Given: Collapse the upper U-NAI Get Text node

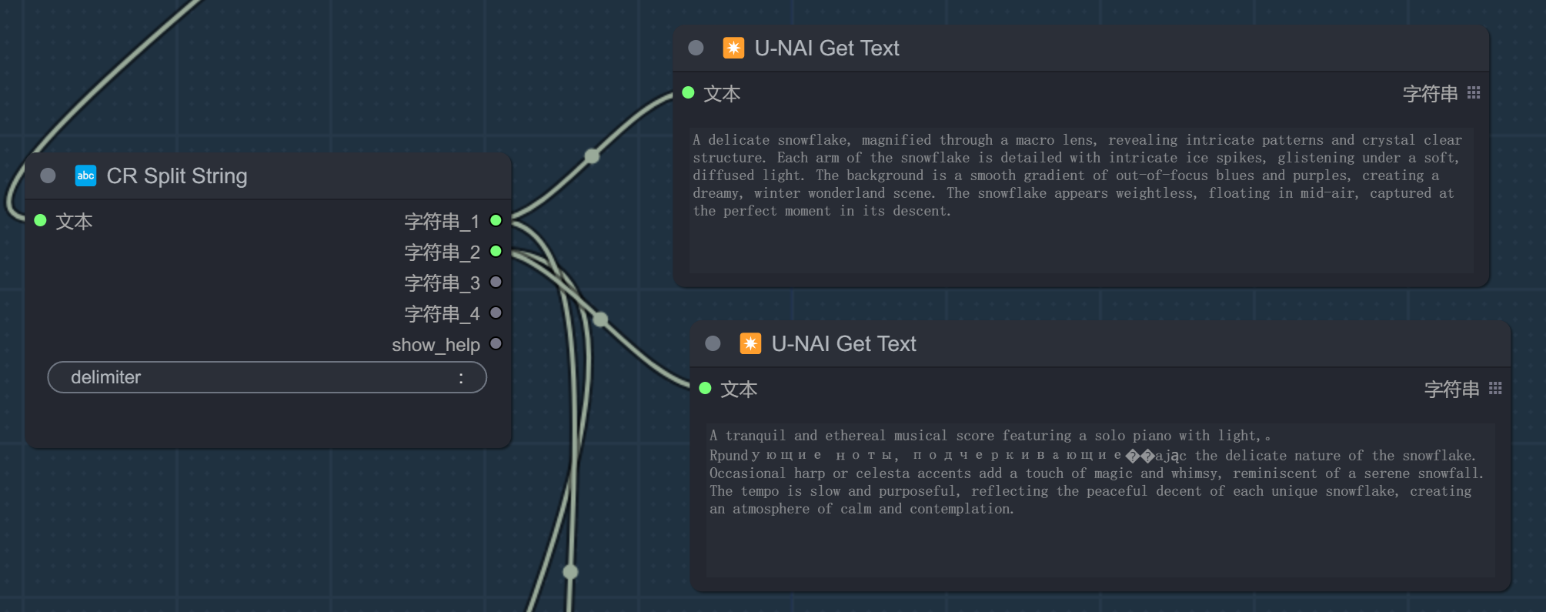Looking at the screenshot, I should point(696,48).
